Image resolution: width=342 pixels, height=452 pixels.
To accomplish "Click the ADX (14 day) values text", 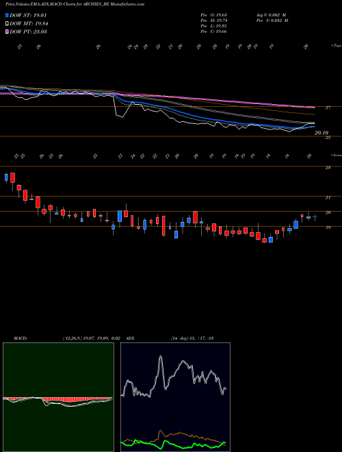I will coord(192,338).
